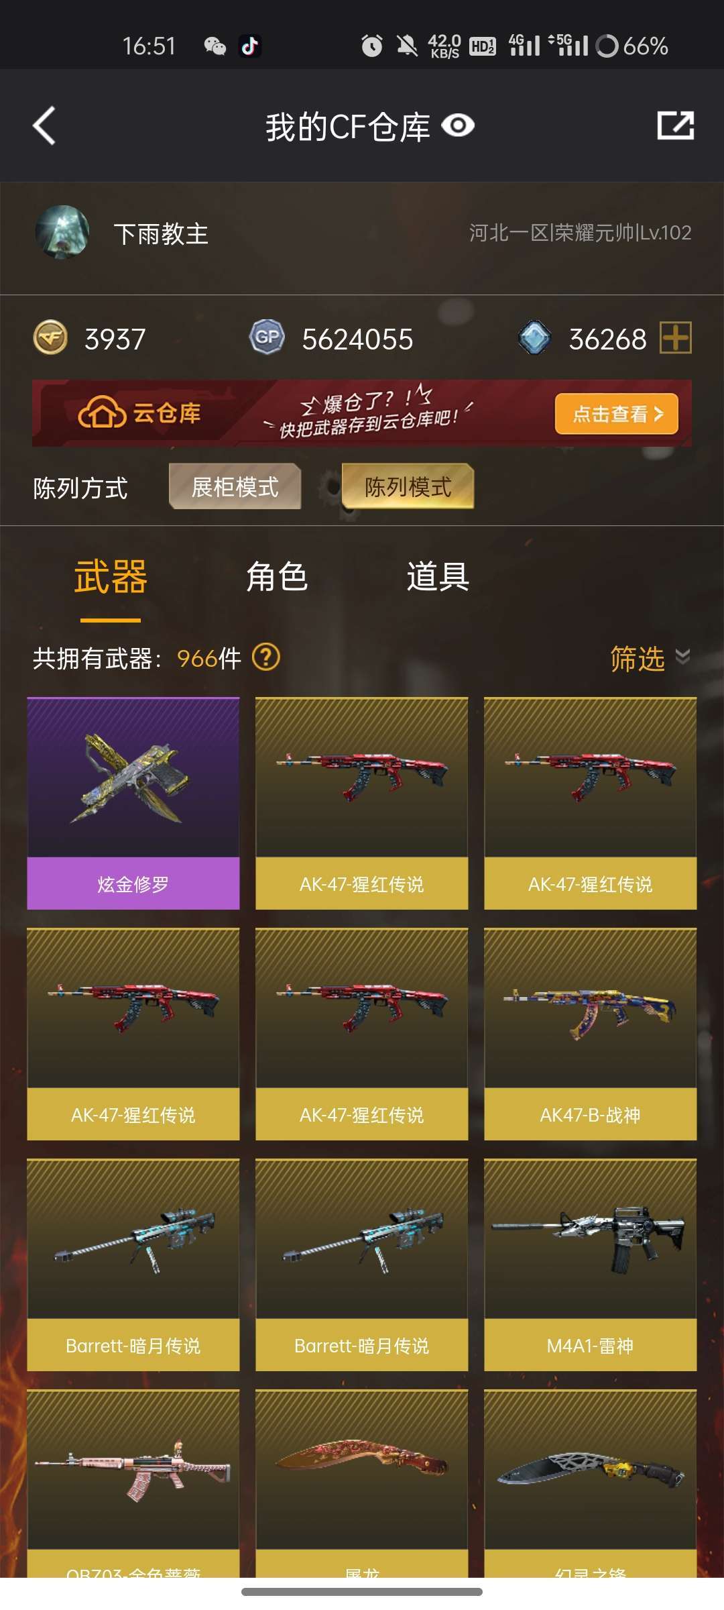Click the double chevron next to 筛选

pos(682,657)
